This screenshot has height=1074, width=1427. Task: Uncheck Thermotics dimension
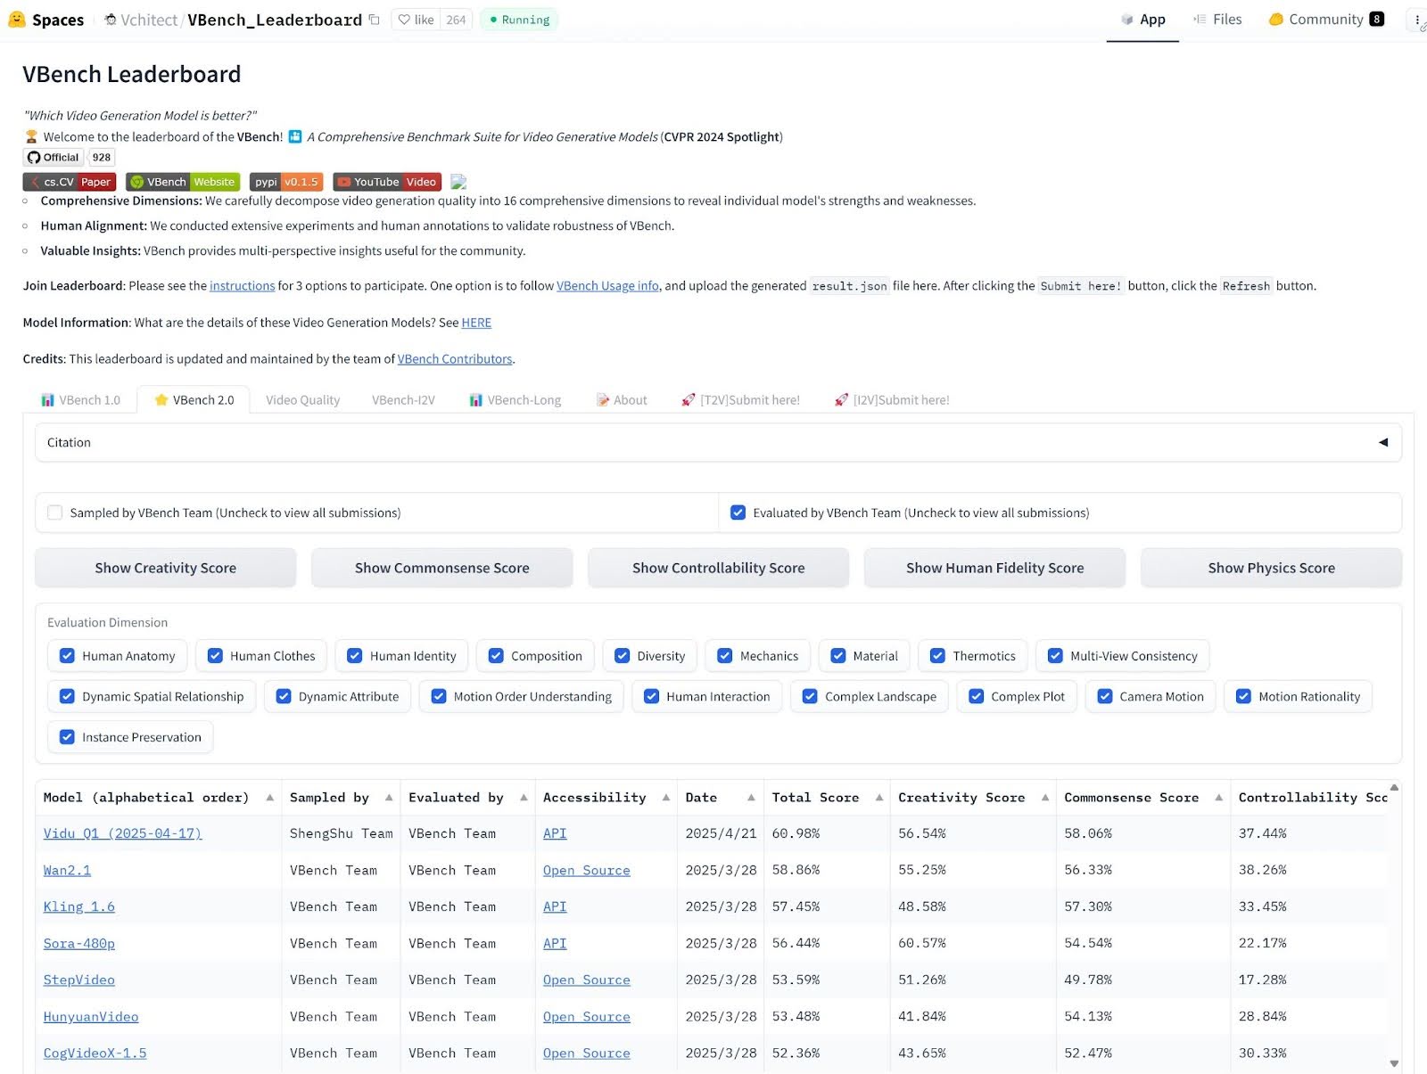tap(937, 656)
